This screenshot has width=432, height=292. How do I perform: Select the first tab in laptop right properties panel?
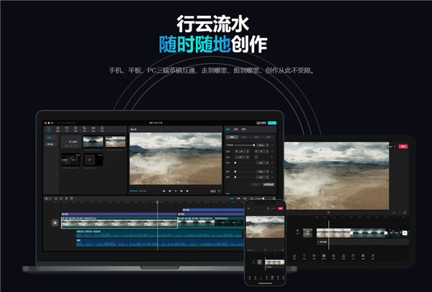click(x=229, y=129)
